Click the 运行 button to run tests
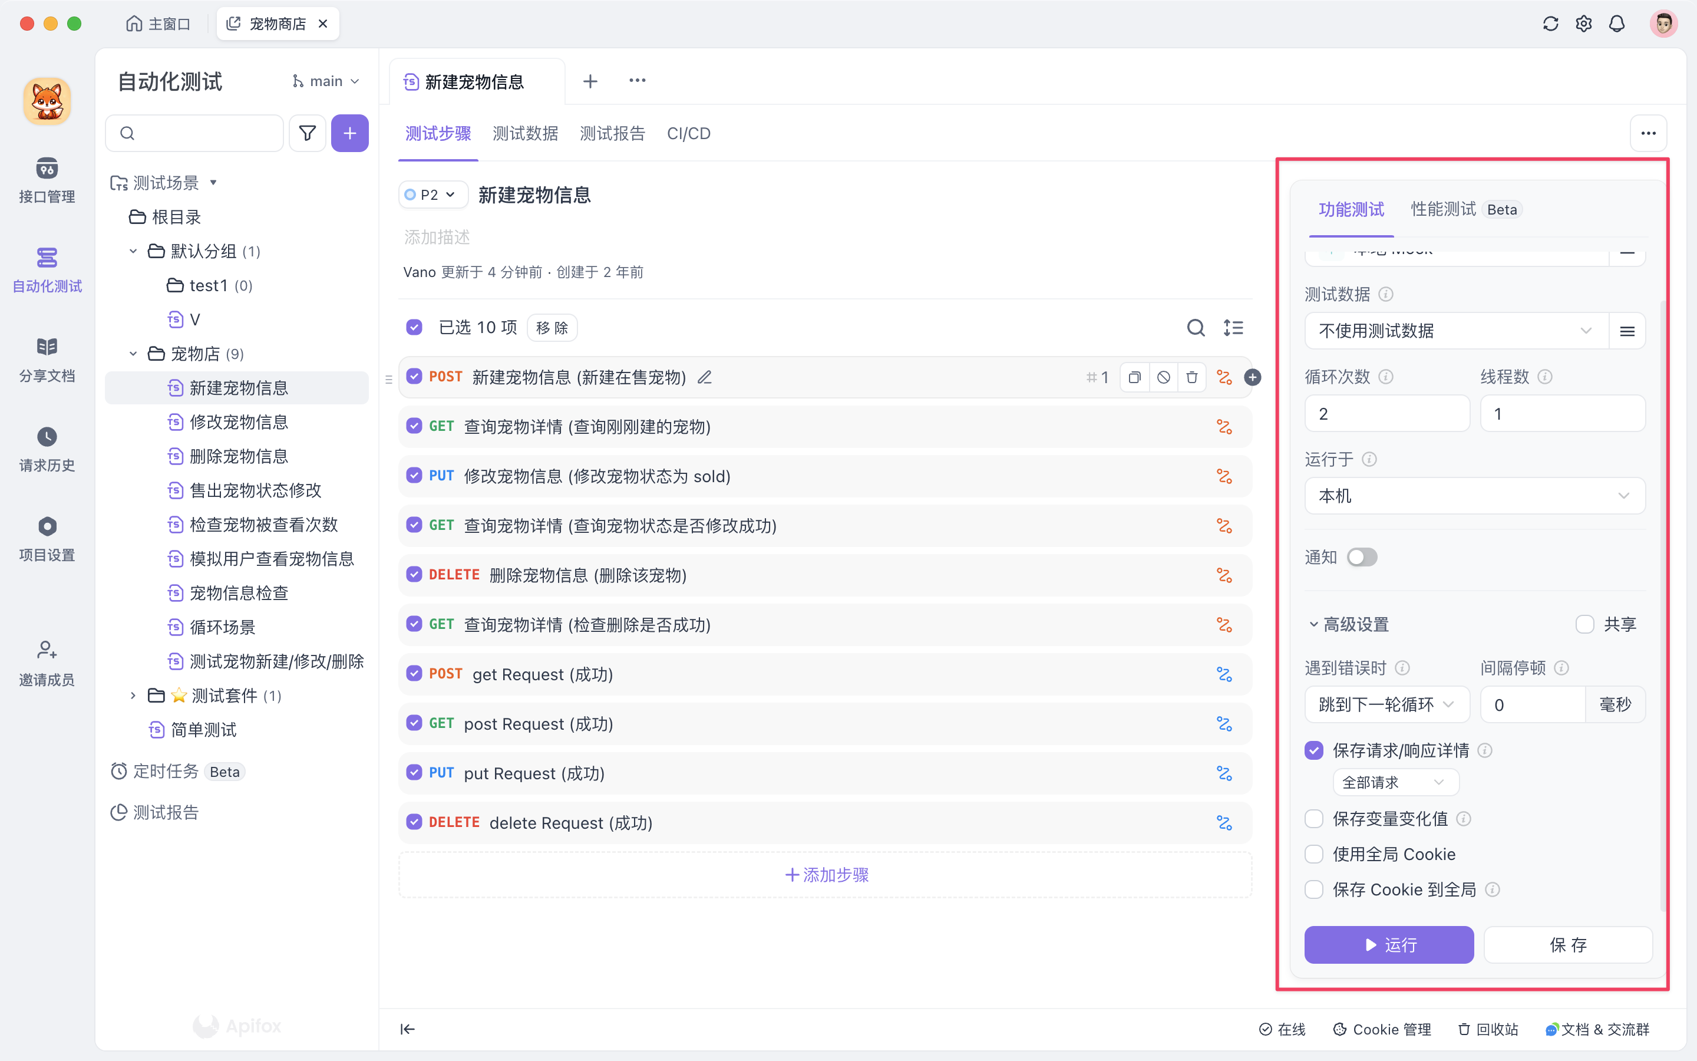Screen dimensions: 1697x1061 1388,944
